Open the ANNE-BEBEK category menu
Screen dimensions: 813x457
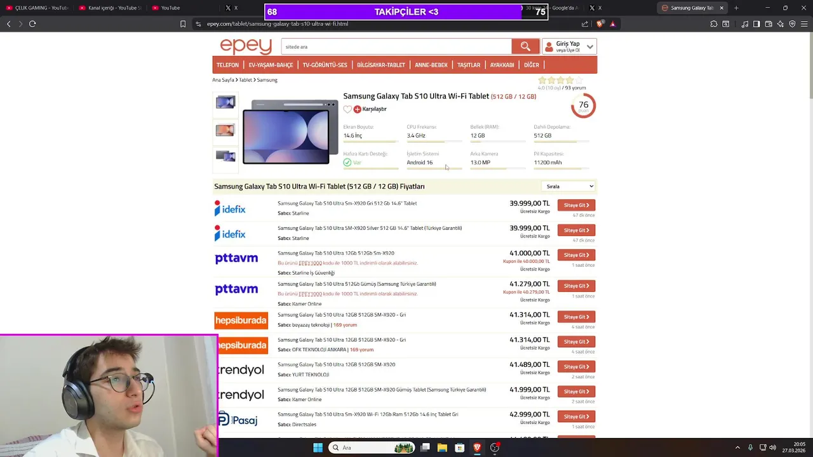(x=431, y=65)
